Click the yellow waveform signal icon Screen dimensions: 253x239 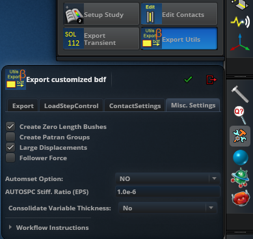pos(240,22)
